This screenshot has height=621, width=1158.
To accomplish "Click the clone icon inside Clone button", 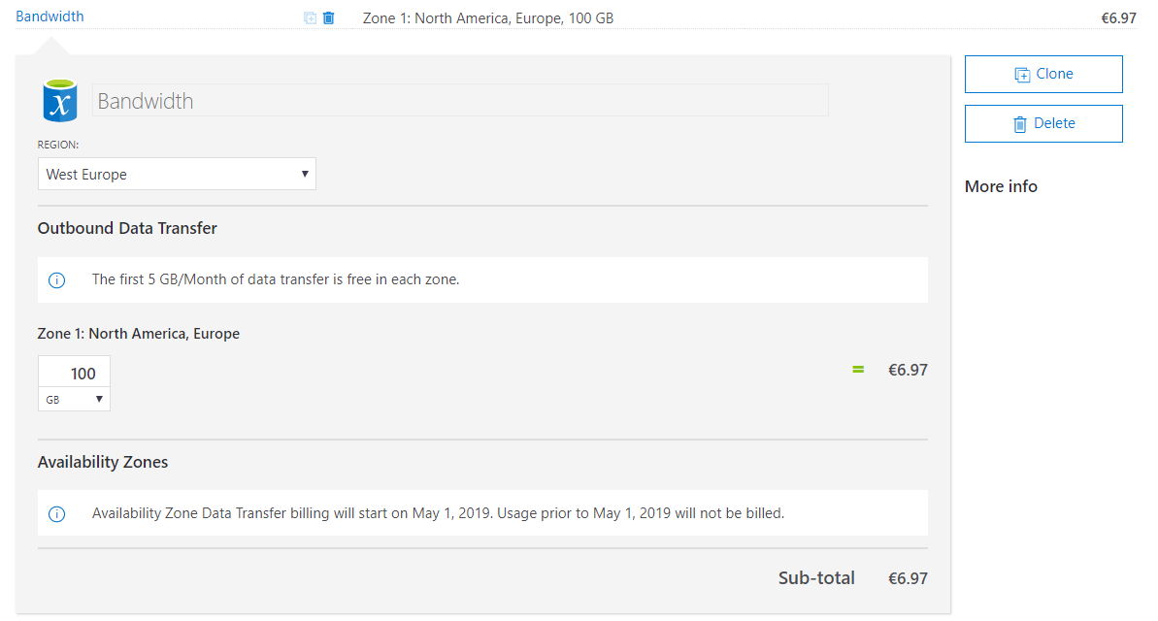I will [x=1022, y=75].
